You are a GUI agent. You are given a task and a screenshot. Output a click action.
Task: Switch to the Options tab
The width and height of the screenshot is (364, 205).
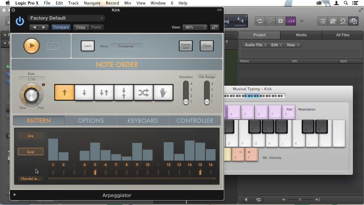(x=91, y=120)
